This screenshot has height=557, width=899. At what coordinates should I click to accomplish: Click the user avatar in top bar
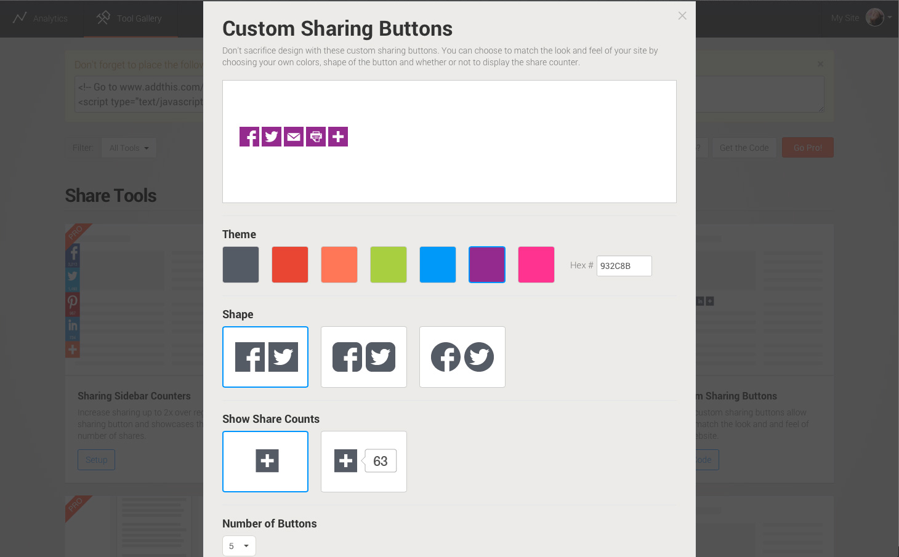click(x=875, y=17)
